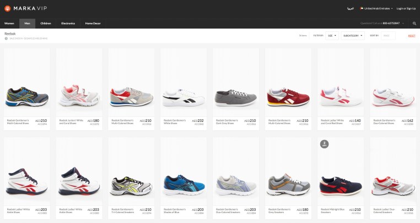
Task: Click Login or Sign Up link
Action: 407,9
